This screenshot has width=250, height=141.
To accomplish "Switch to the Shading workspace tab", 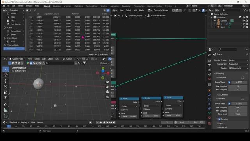I will point(104,6).
